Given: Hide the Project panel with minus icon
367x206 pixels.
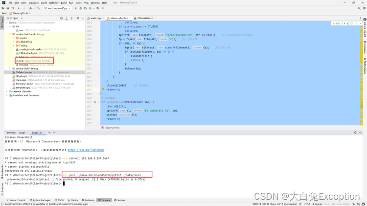Looking at the screenshot, I should 83,18.
